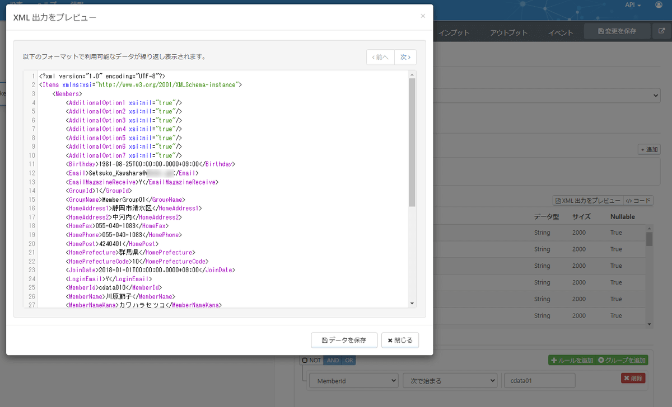This screenshot has height=407, width=672.
Task: Go to next record with 次 button
Action: (405, 57)
